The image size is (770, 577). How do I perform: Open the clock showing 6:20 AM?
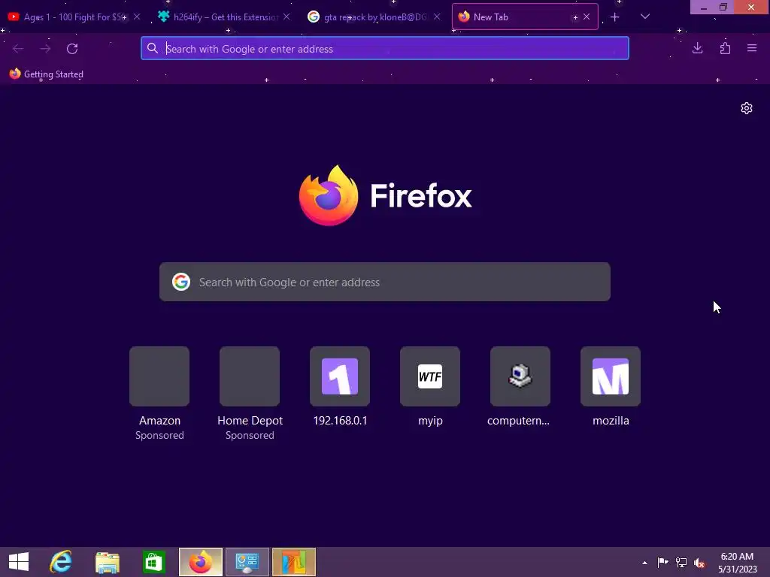point(737,562)
